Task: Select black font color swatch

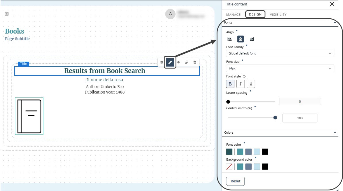Action: click(265, 152)
